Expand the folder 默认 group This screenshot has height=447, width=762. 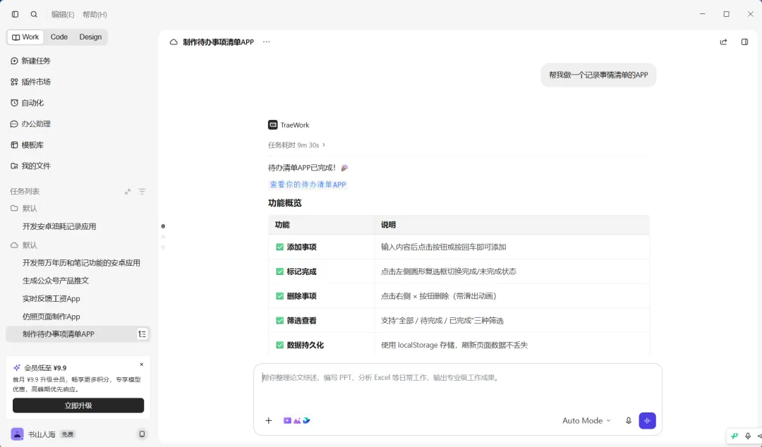point(24,208)
